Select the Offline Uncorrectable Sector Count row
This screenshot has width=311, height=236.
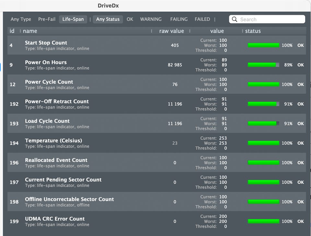click(x=157, y=202)
